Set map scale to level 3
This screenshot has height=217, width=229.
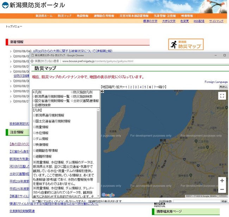136,87
